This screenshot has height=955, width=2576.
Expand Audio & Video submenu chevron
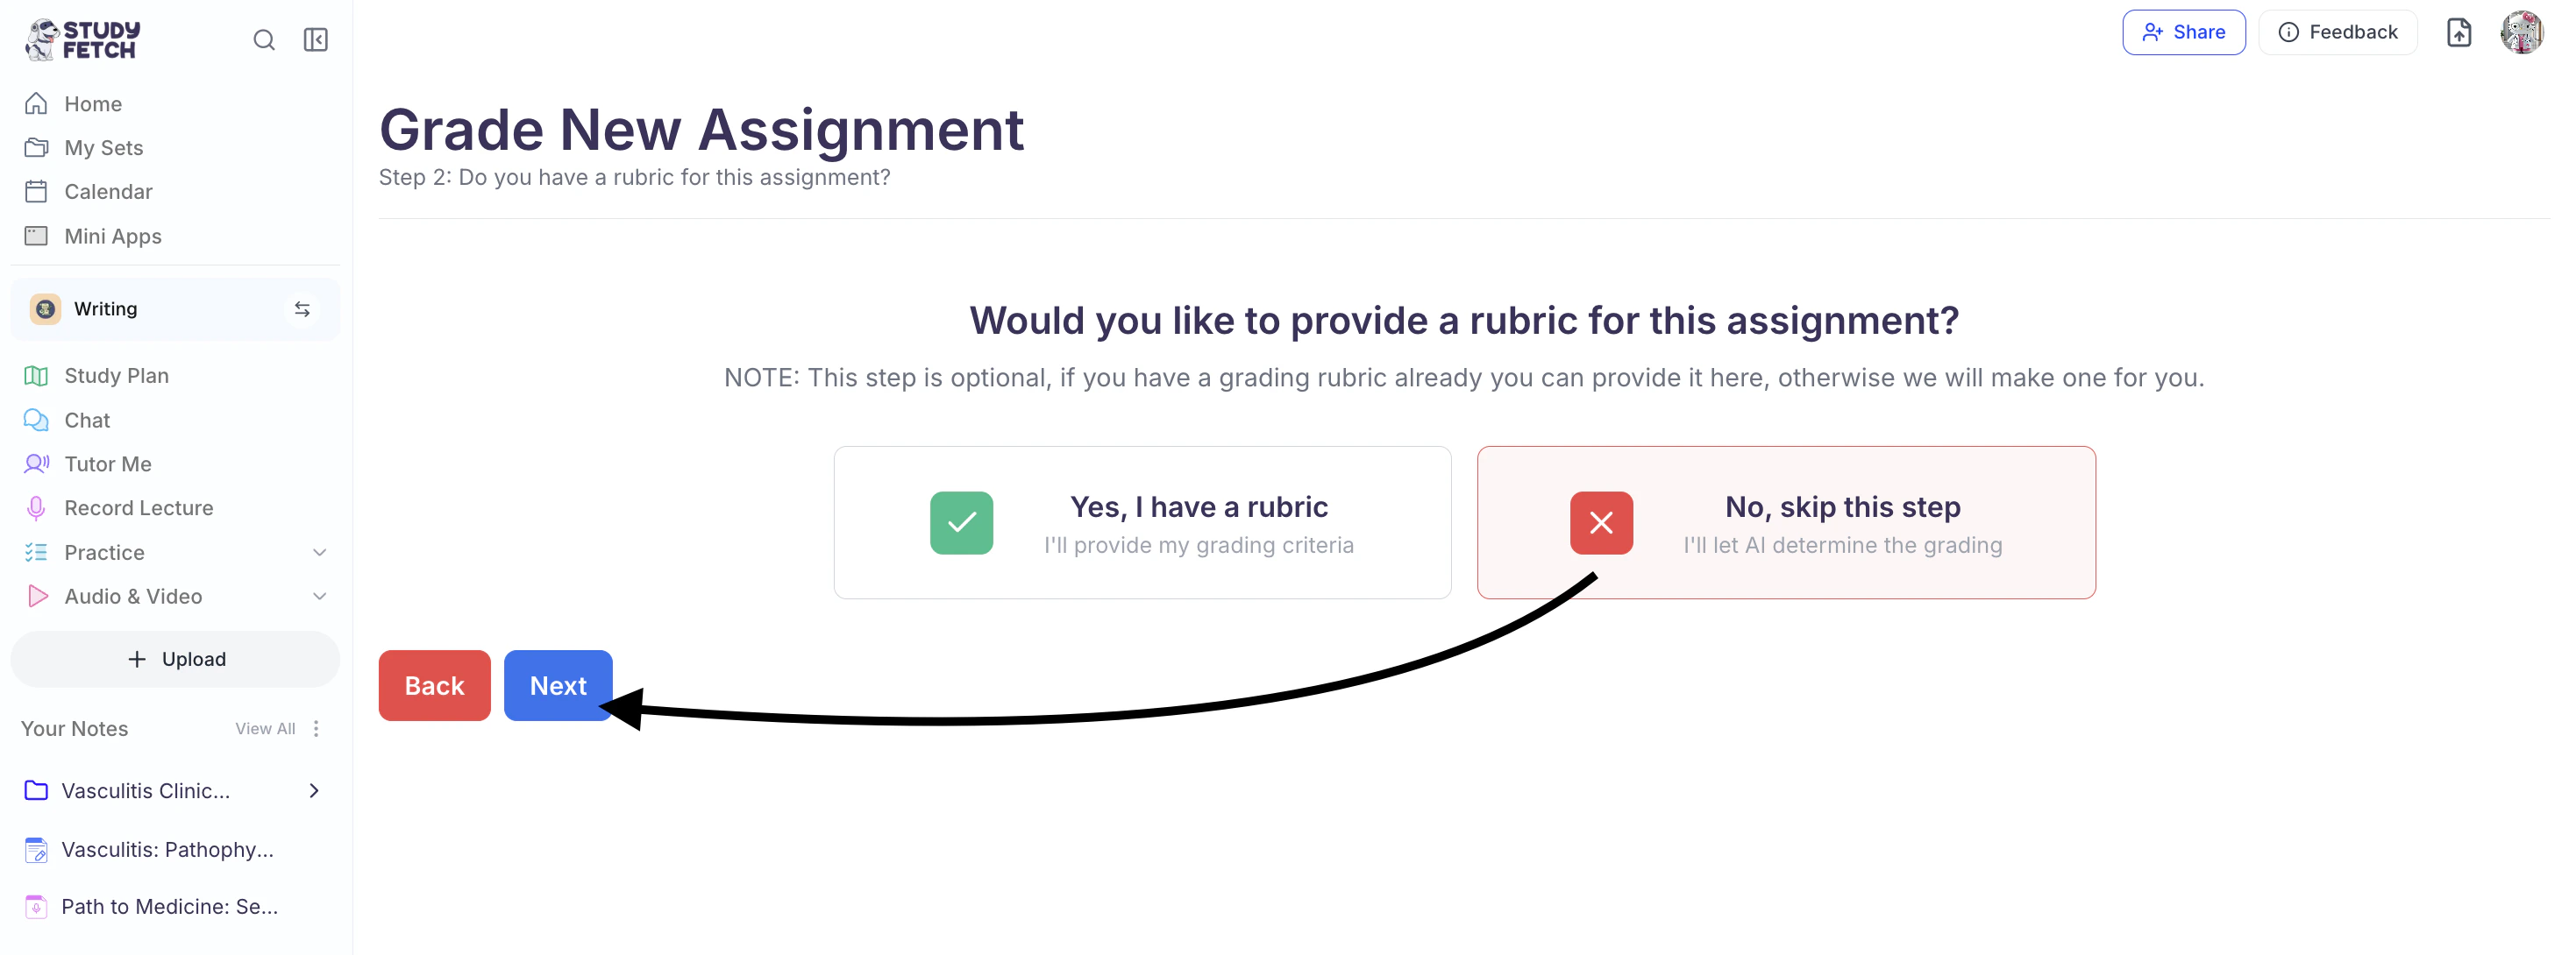320,597
